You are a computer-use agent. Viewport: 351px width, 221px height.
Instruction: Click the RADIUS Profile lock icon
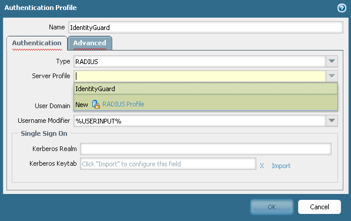tap(96, 104)
